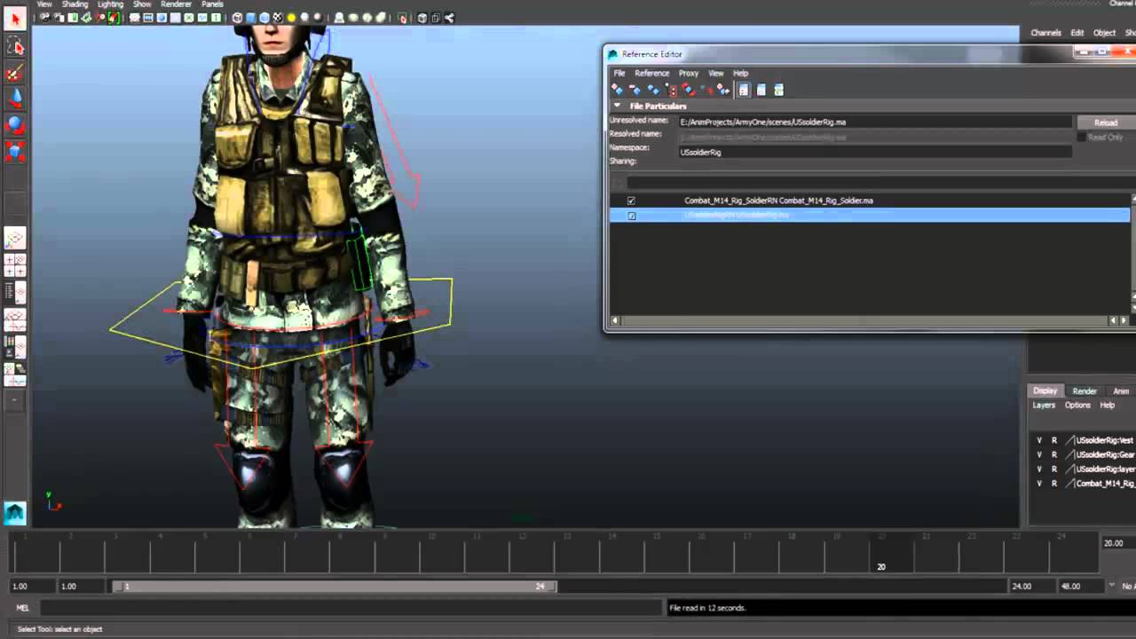This screenshot has height=639, width=1136.
Task: Click the reference options icon with red dots
Action: (x=672, y=90)
